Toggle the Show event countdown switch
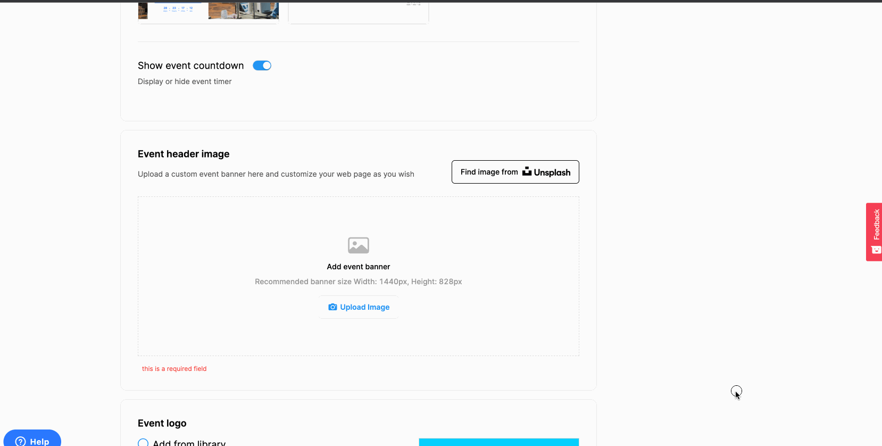This screenshot has width=882, height=446. click(x=262, y=65)
